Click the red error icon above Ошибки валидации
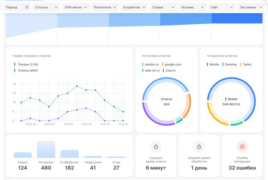This screenshot has width=268, height=180. 242,147
